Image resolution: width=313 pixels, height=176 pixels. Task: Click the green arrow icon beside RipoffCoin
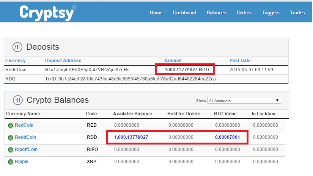click(x=10, y=150)
